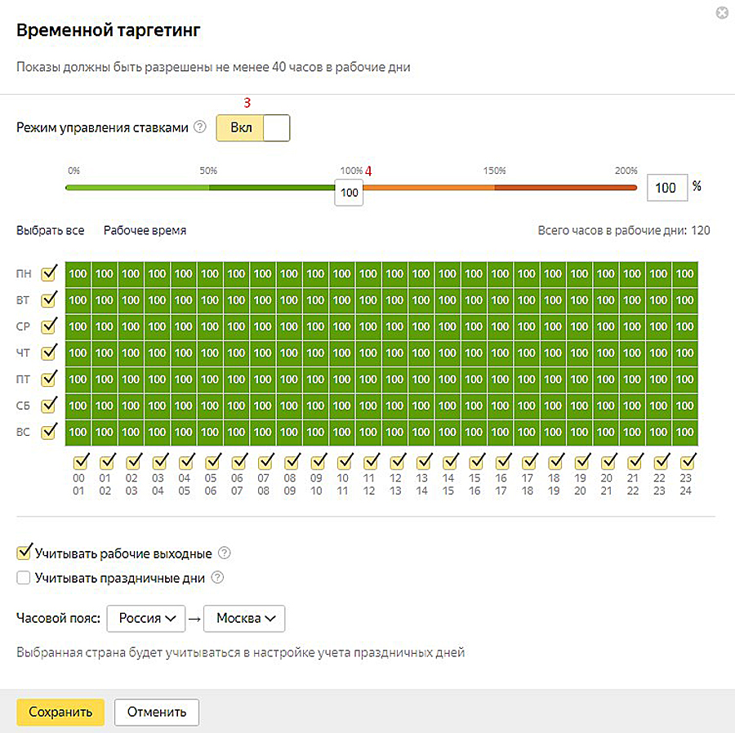Open the Москва timezone dropdown
The image size is (735, 733).
pyautogui.click(x=244, y=618)
